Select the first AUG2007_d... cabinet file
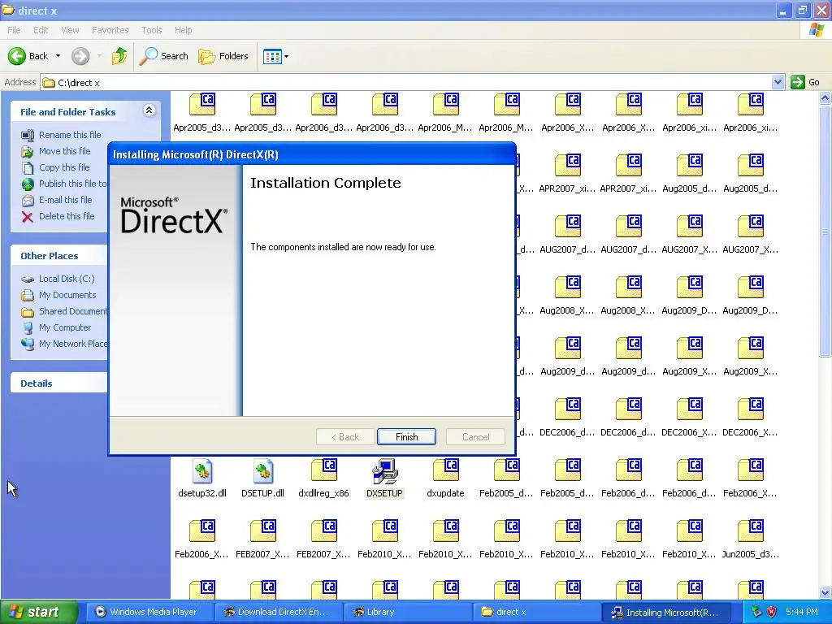The image size is (832, 624). [568, 226]
